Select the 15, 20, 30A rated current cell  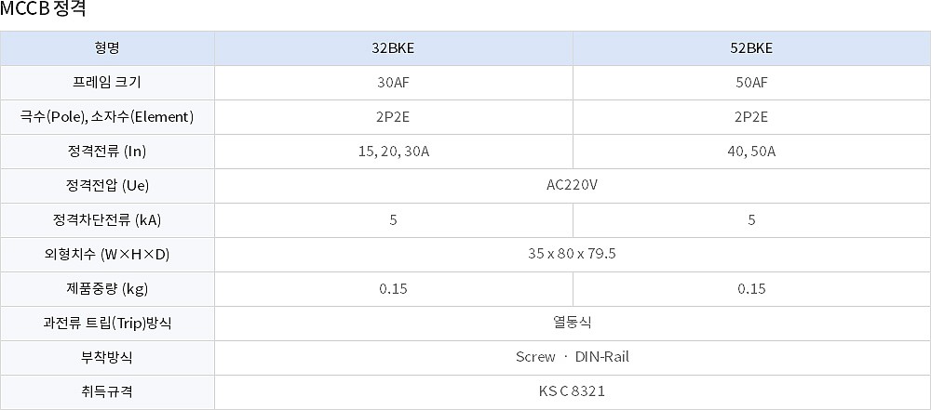393,152
